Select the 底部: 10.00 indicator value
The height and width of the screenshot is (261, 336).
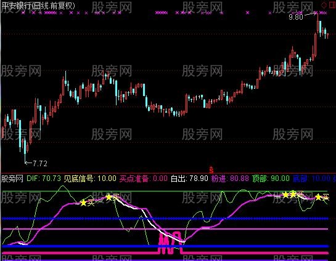point(311,179)
